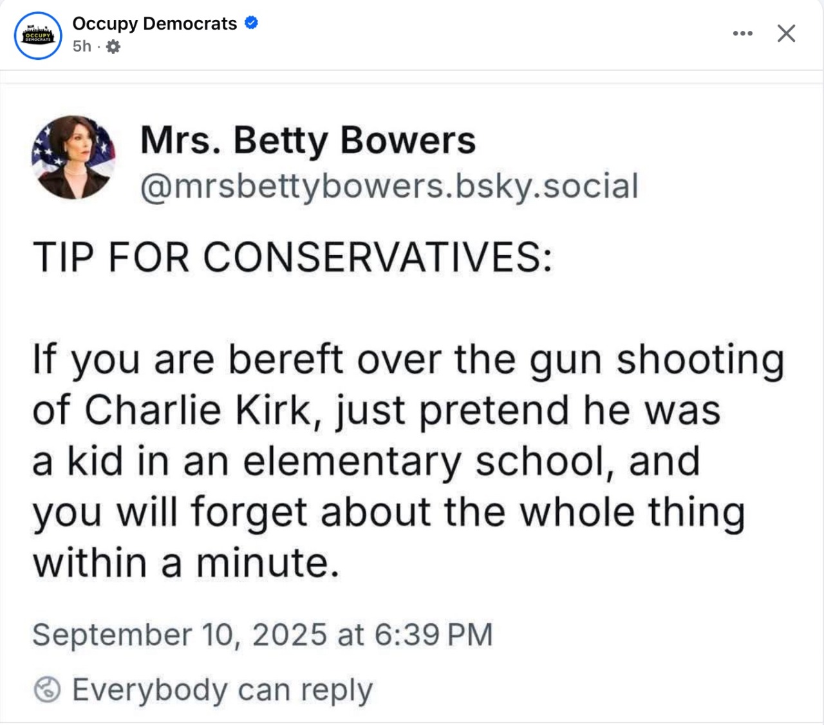Image resolution: width=824 pixels, height=725 pixels.
Task: Close the post with the X button
Action: tap(786, 33)
